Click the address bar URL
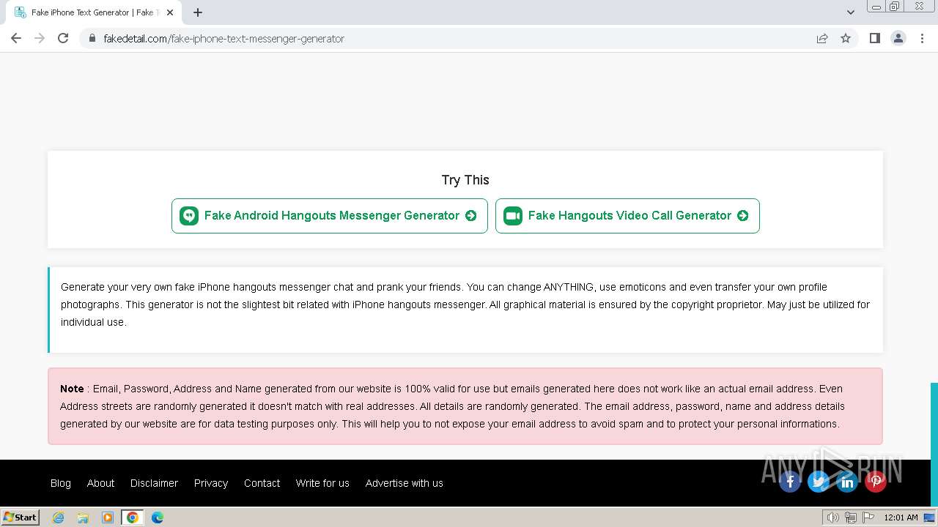This screenshot has height=527, width=938. click(224, 38)
